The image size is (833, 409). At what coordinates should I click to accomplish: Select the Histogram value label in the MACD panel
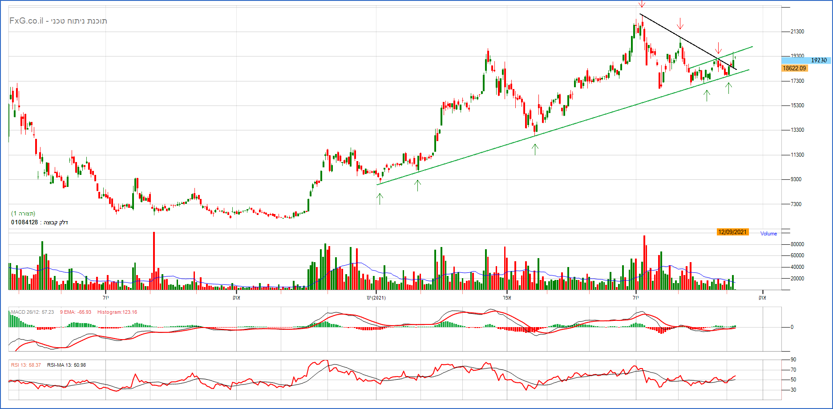pos(117,312)
